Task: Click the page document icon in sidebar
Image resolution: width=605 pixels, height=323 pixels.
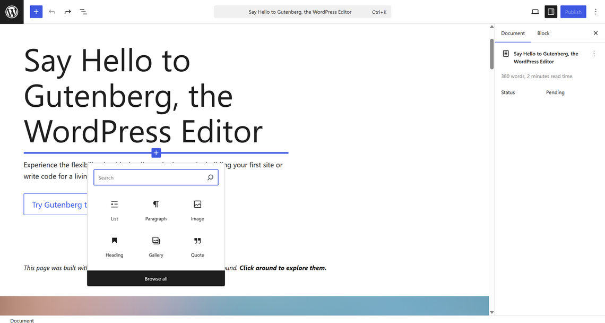Action: [506, 54]
